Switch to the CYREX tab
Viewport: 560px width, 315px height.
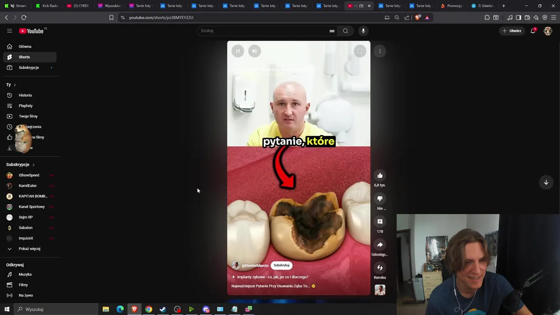tap(78, 6)
